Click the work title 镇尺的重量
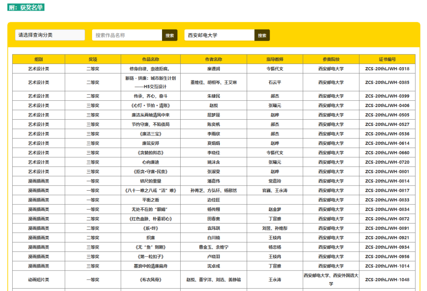 pos(151,181)
